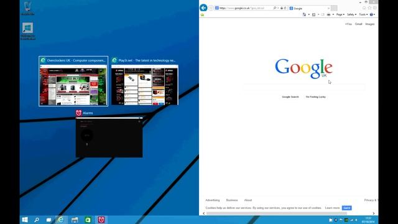Click the I'm Feeling Lucky button
This screenshot has height=224, width=398.
point(315,97)
